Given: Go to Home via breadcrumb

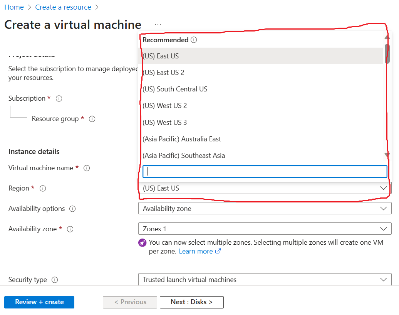Looking at the screenshot, I should [14, 7].
